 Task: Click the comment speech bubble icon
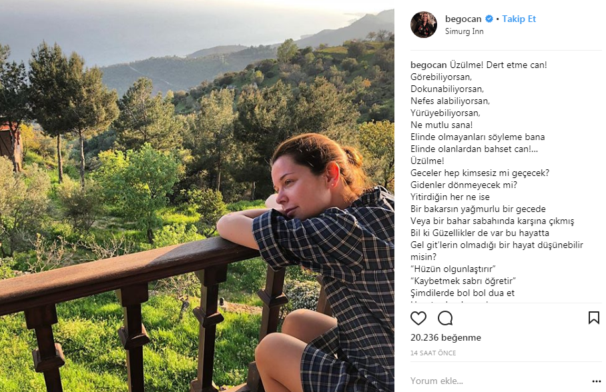pos(445,318)
